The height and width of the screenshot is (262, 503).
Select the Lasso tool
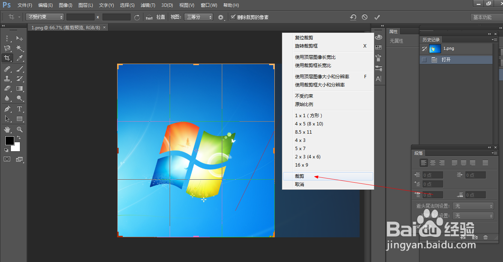pyautogui.click(x=7, y=48)
